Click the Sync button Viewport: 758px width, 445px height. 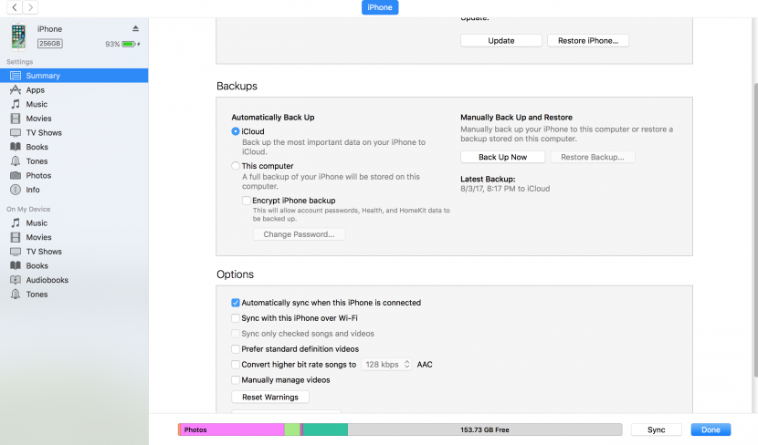point(656,429)
